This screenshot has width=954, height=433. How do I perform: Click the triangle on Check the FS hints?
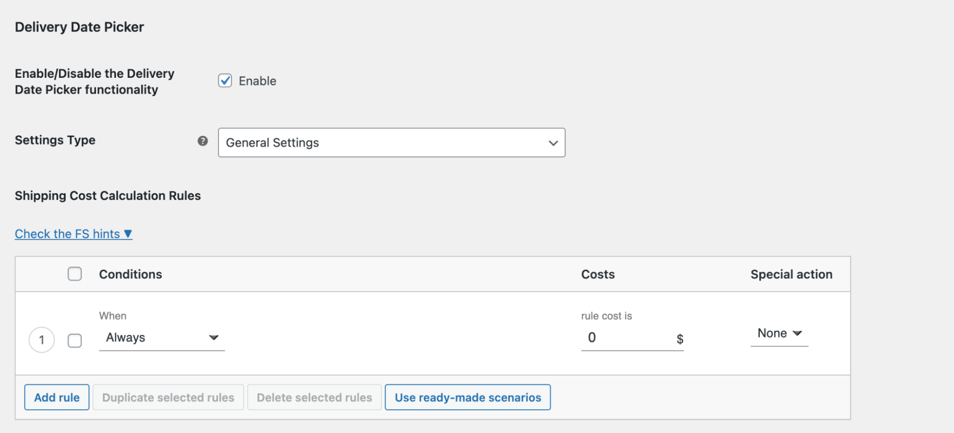127,233
